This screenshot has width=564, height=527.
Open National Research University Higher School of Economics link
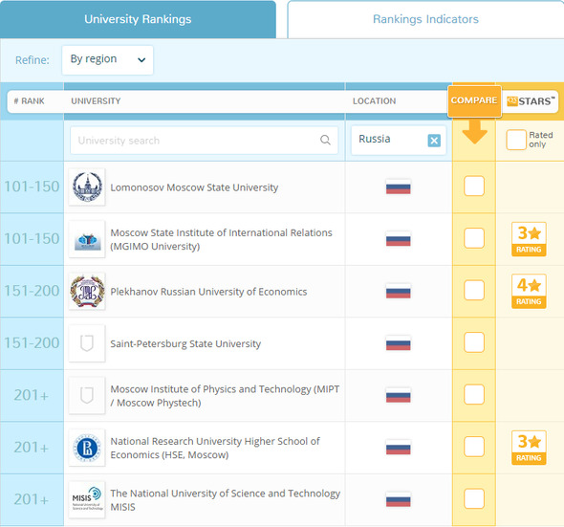[215, 448]
